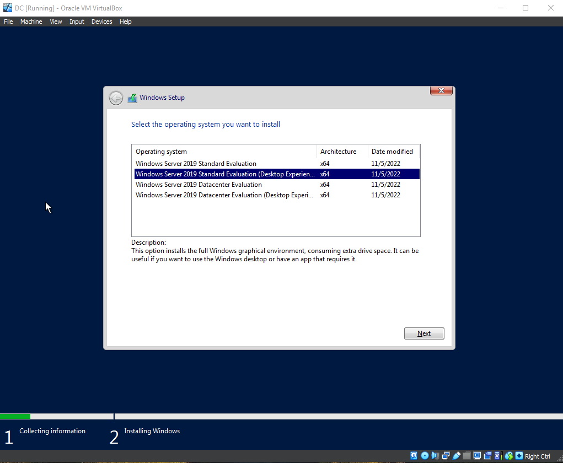
Task: Click the network adapters status icon
Action: tap(446, 455)
